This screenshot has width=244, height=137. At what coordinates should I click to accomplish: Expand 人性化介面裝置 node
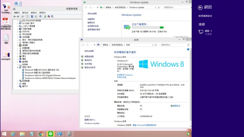[17, 26]
